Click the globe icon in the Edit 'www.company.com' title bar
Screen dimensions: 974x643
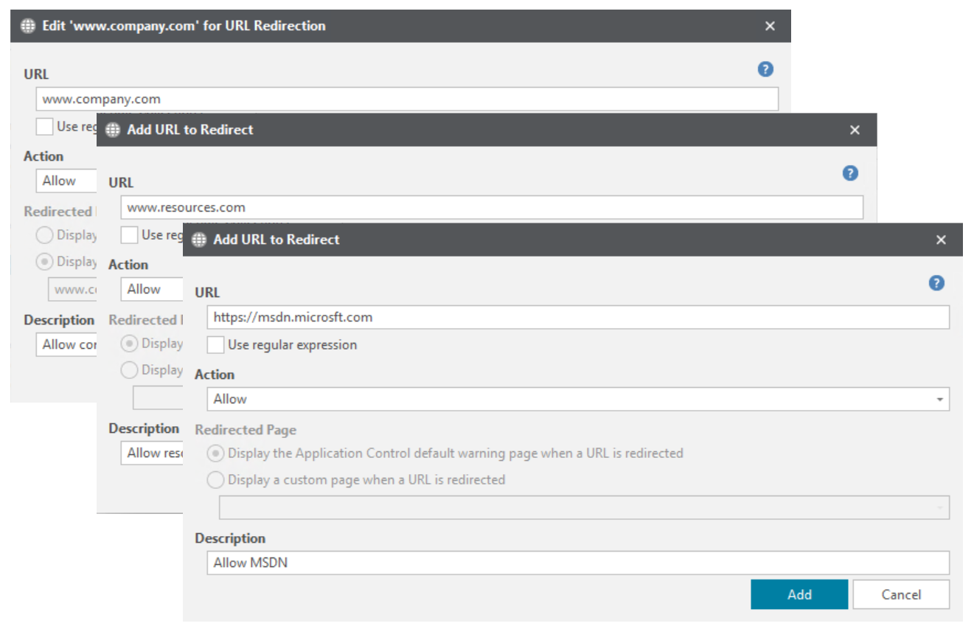click(27, 26)
